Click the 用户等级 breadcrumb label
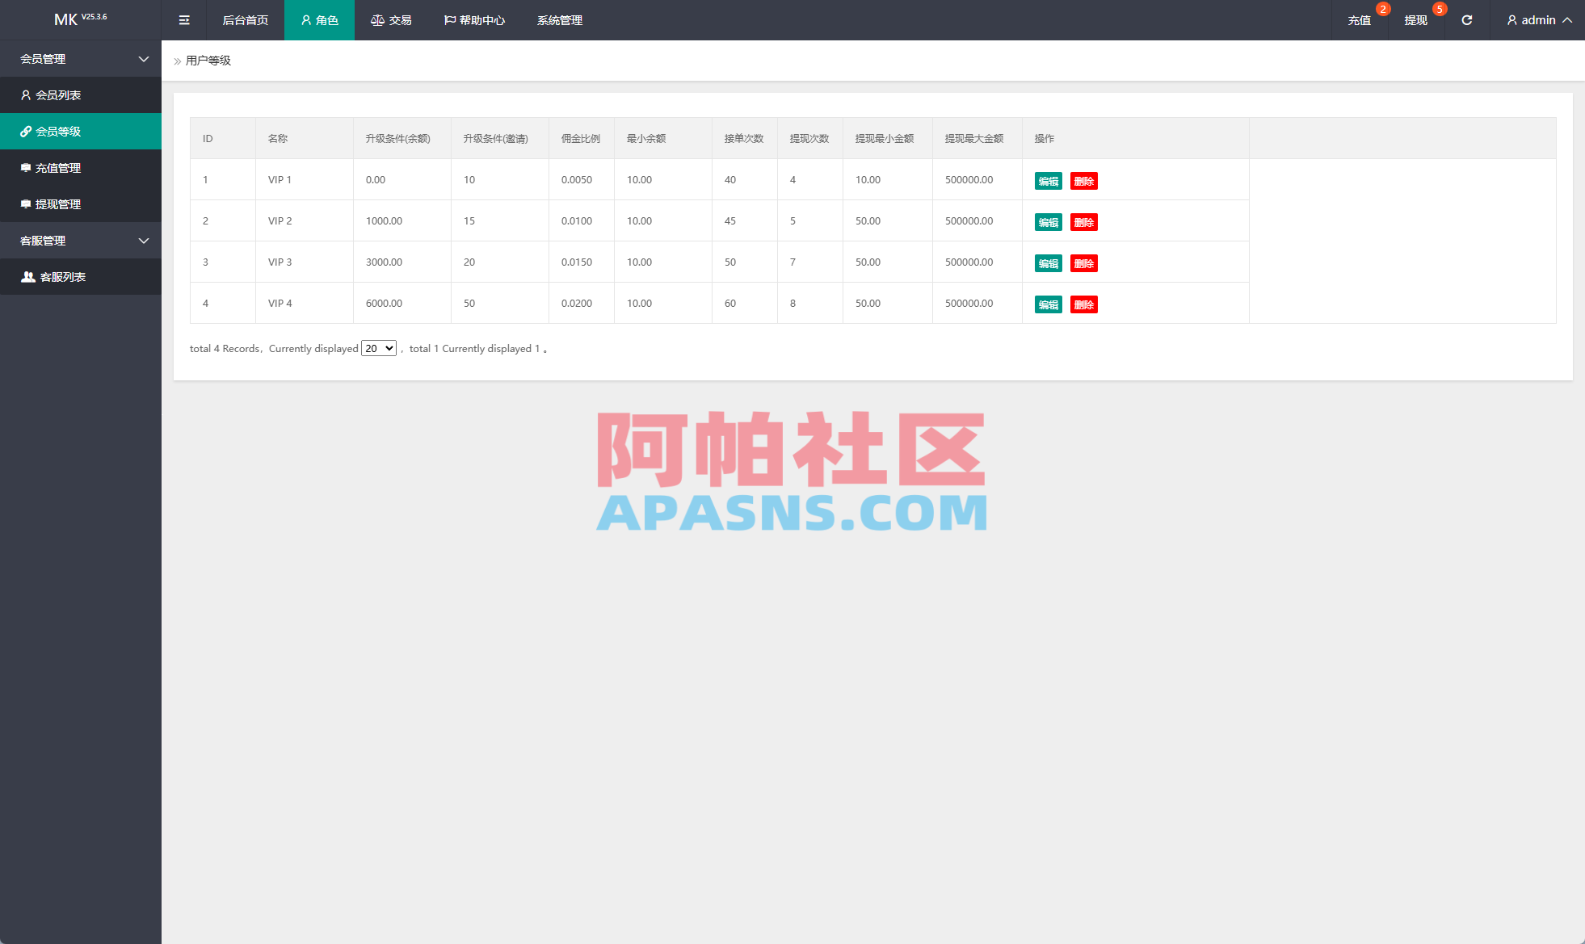The width and height of the screenshot is (1585, 944). [208, 61]
